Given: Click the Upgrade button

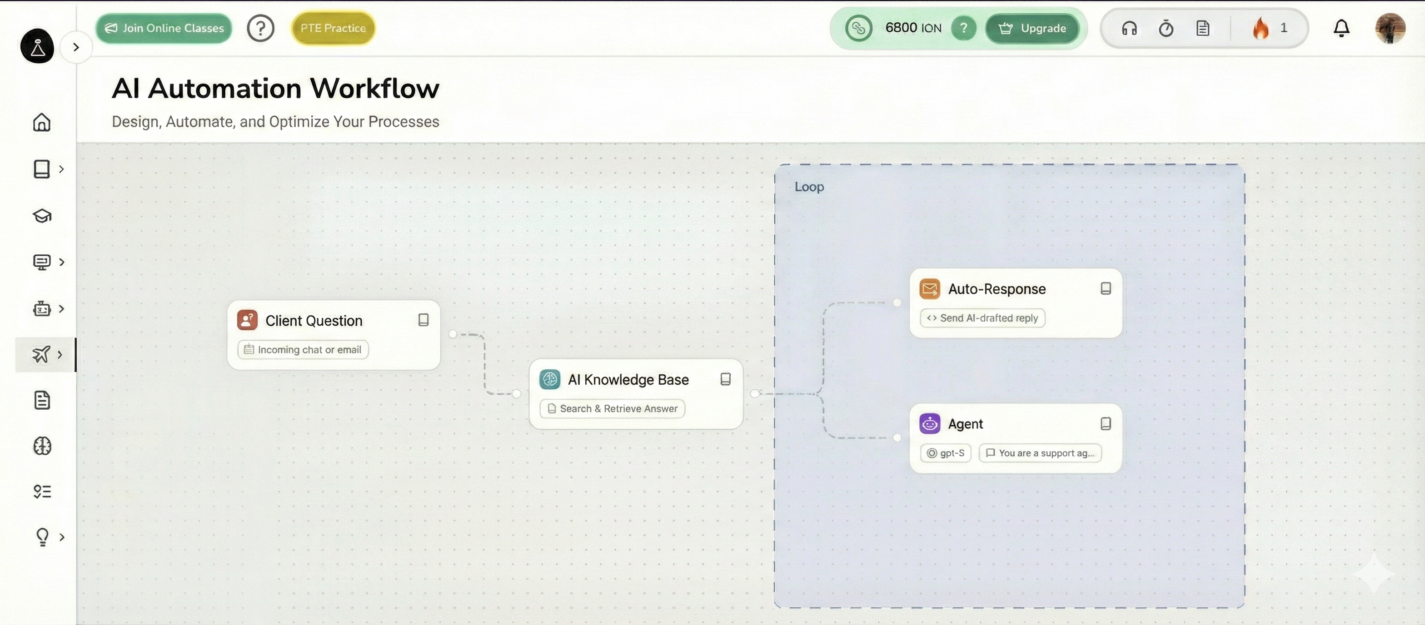Looking at the screenshot, I should pyautogui.click(x=1032, y=28).
